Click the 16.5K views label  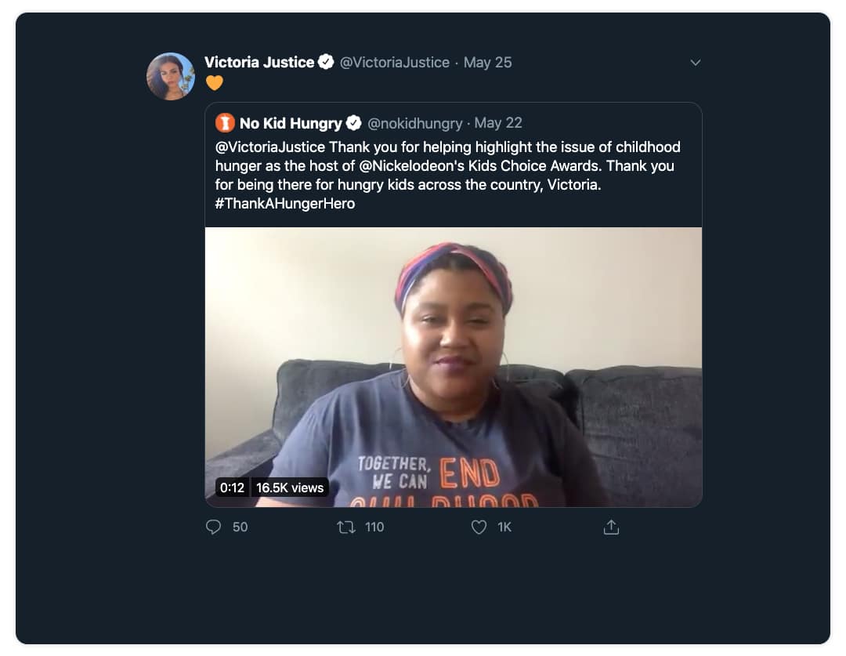click(x=290, y=487)
